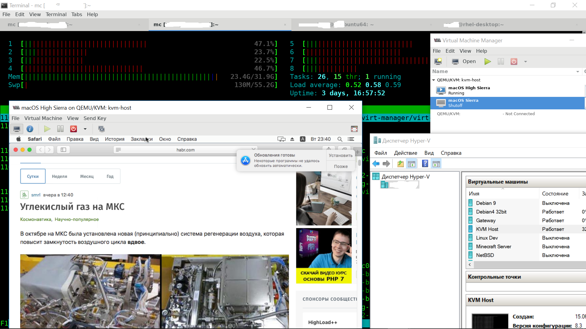Select the Неделя tab on habr page
The width and height of the screenshot is (586, 329).
click(59, 176)
